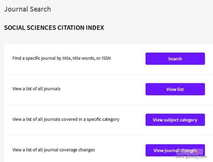Select the SOCIAL SCIENCES CITATION INDEX heading
This screenshot has width=213, height=162.
54,28
